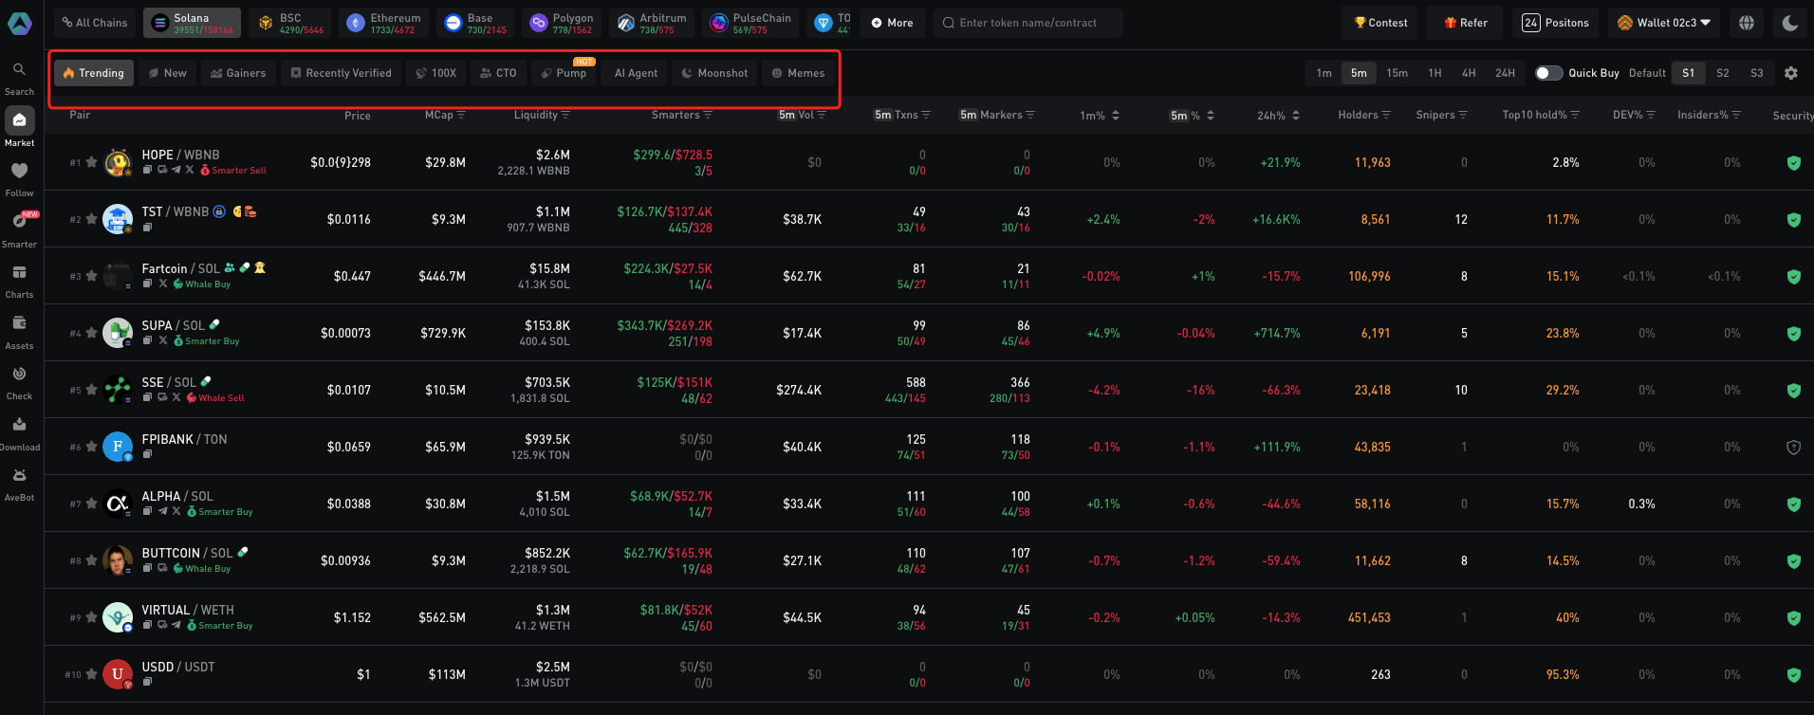
Task: Toggle the Quick Buy switch
Action: point(1548,73)
